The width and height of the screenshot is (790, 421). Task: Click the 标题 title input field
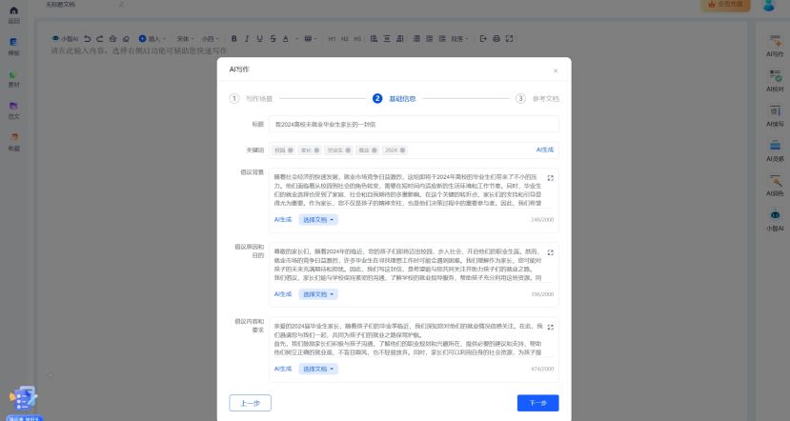(414, 124)
